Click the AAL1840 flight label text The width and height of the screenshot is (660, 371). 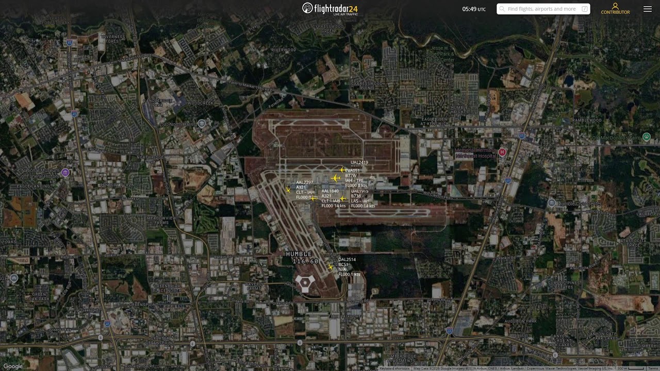(x=334, y=198)
